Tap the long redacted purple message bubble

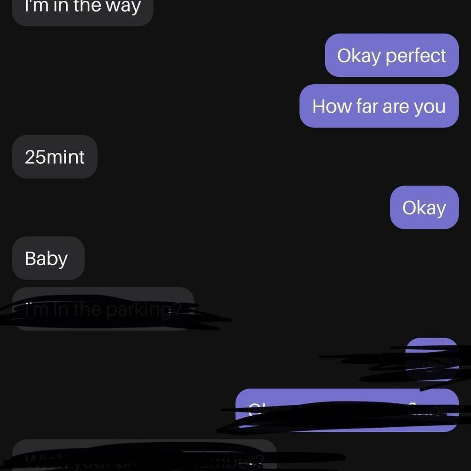[x=347, y=410]
